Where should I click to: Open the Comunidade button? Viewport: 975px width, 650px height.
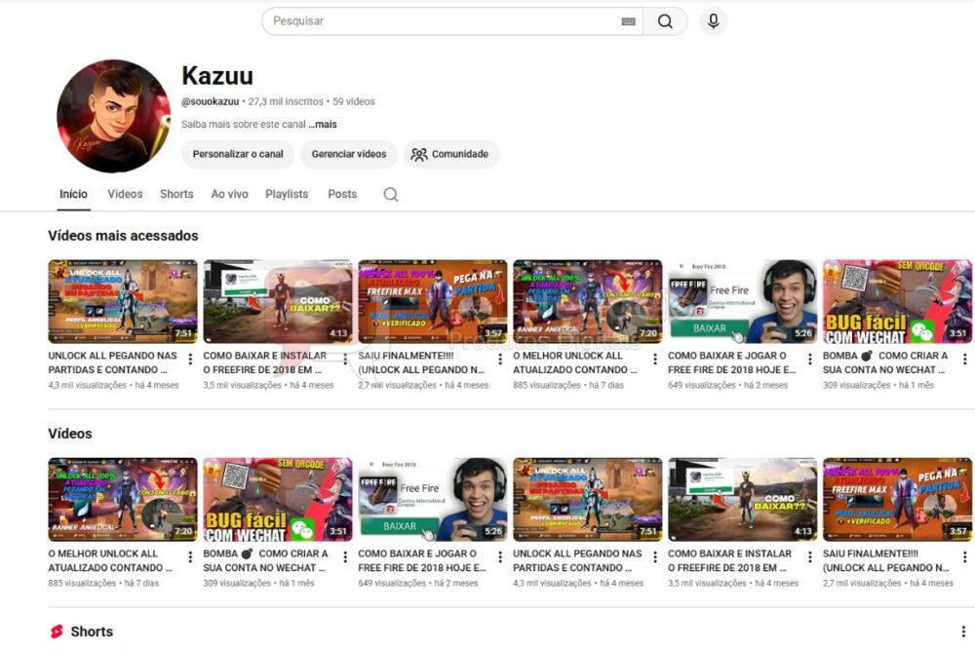point(450,154)
